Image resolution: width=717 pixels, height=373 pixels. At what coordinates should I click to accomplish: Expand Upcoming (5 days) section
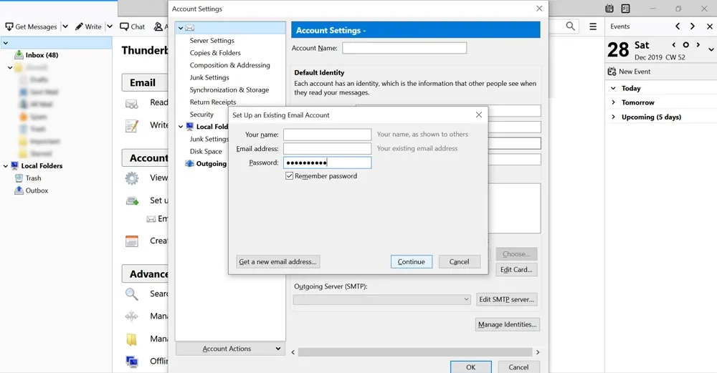[613, 117]
